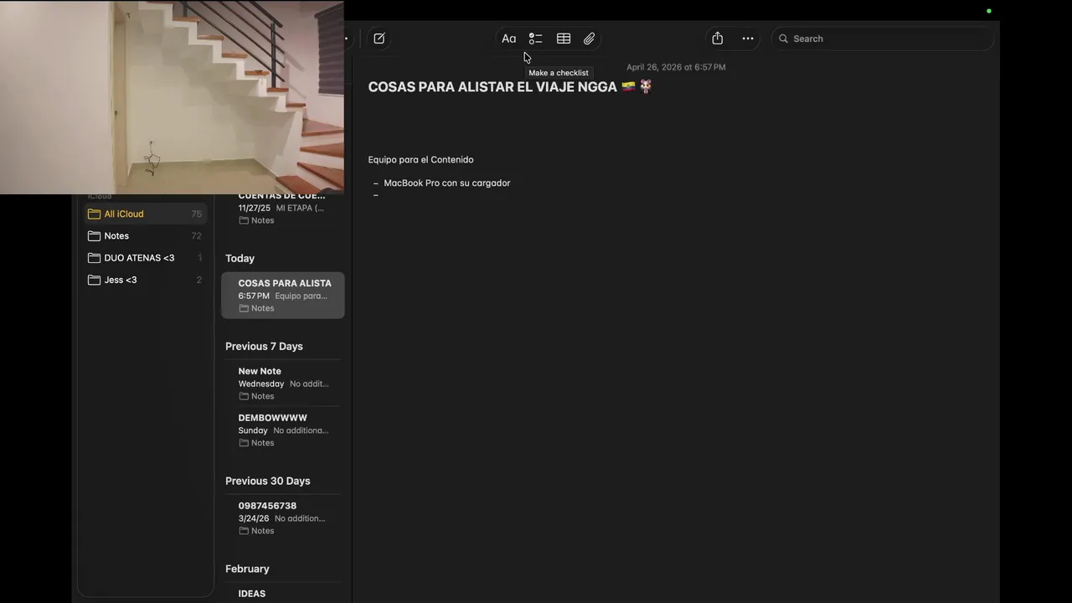Make a checklist from toolbar
Image resolution: width=1072 pixels, height=603 pixels.
point(536,39)
